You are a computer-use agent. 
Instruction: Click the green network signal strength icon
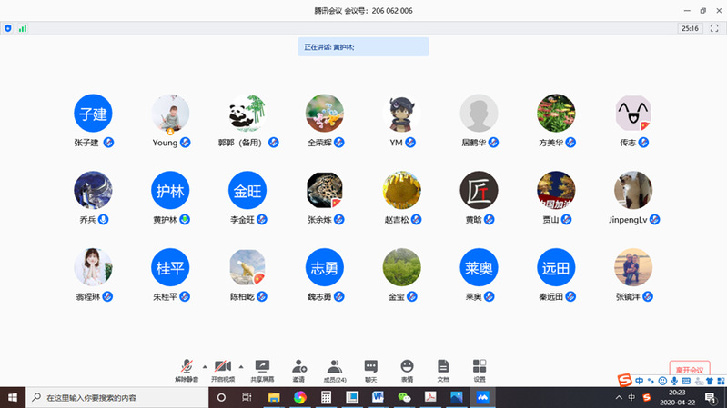(23, 28)
